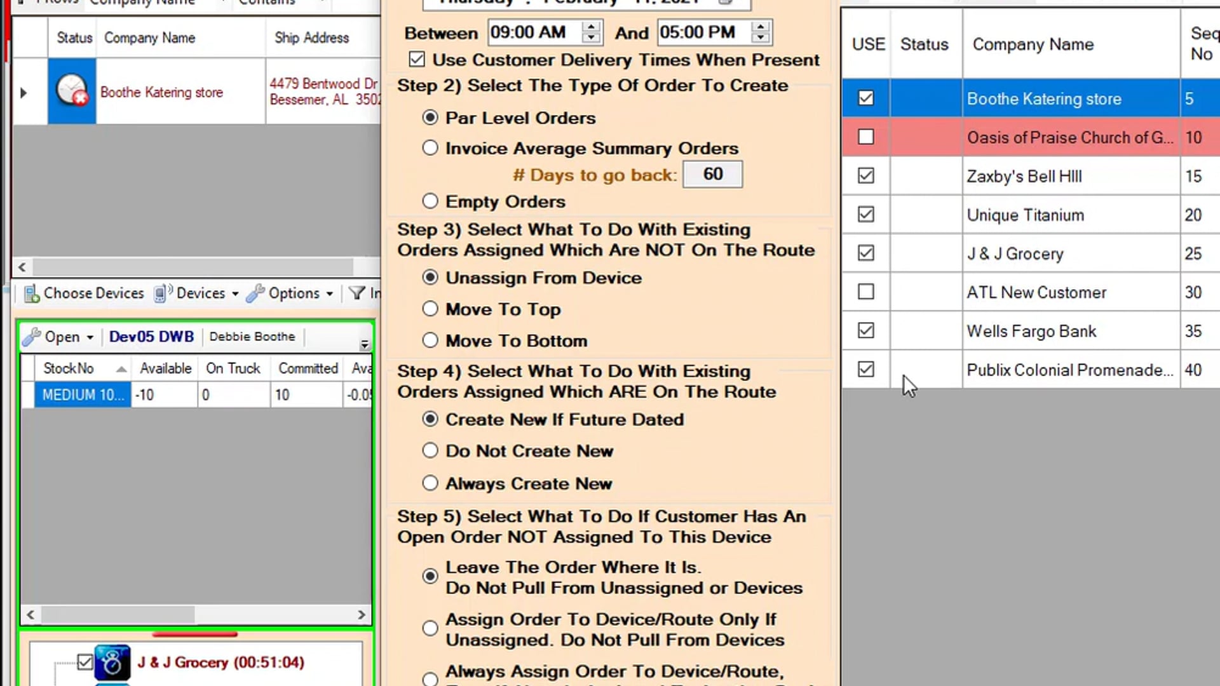This screenshot has height=686, width=1220.
Task: Click the 05:00 PM time stepper
Action: (760, 32)
